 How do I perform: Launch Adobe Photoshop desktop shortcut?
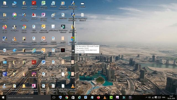coord(24,17)
